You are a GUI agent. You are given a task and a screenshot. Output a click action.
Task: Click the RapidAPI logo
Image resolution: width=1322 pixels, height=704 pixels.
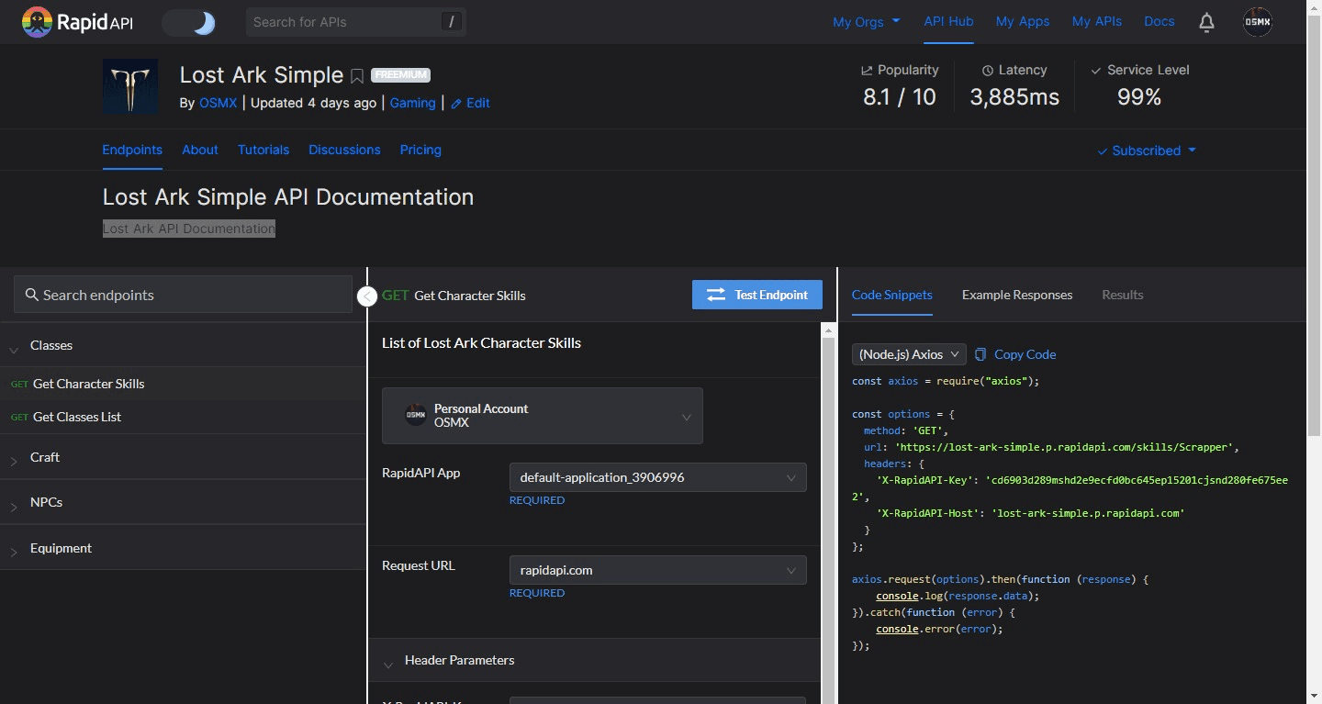[77, 22]
